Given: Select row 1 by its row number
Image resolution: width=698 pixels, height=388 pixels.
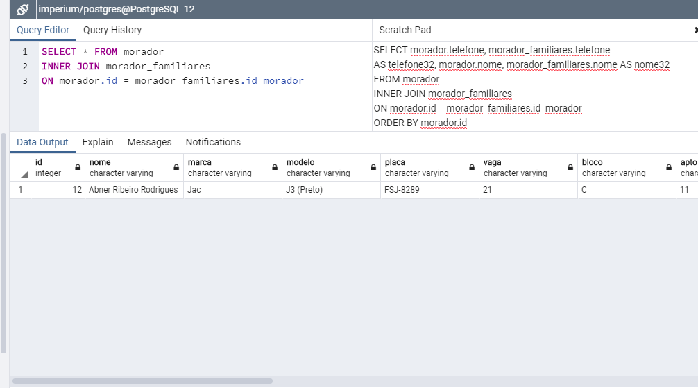Looking at the screenshot, I should (x=20, y=190).
